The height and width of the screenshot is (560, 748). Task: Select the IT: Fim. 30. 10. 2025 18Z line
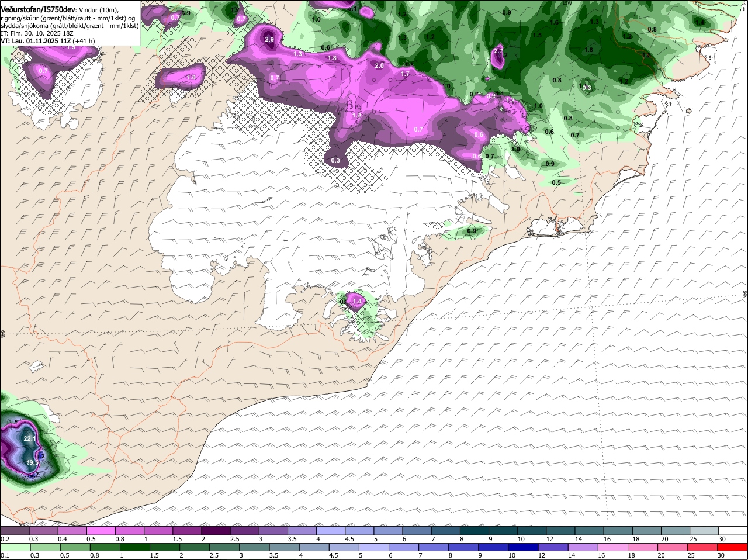click(37, 34)
